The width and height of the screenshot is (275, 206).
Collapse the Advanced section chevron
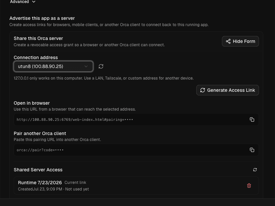click(x=34, y=2)
